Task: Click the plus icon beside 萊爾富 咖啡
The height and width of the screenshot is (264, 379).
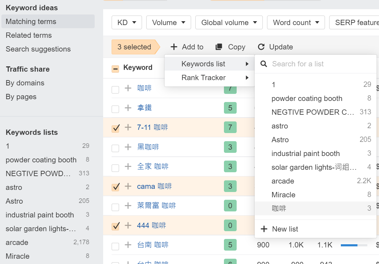Action: coord(128,206)
